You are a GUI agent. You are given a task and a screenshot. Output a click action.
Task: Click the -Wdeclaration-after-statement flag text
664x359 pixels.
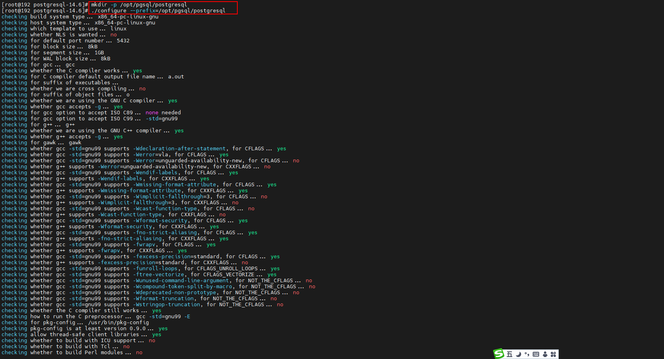(179, 149)
